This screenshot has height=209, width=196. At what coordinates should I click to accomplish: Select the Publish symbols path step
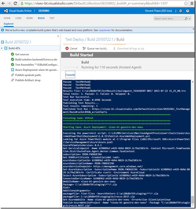coord(28,75)
